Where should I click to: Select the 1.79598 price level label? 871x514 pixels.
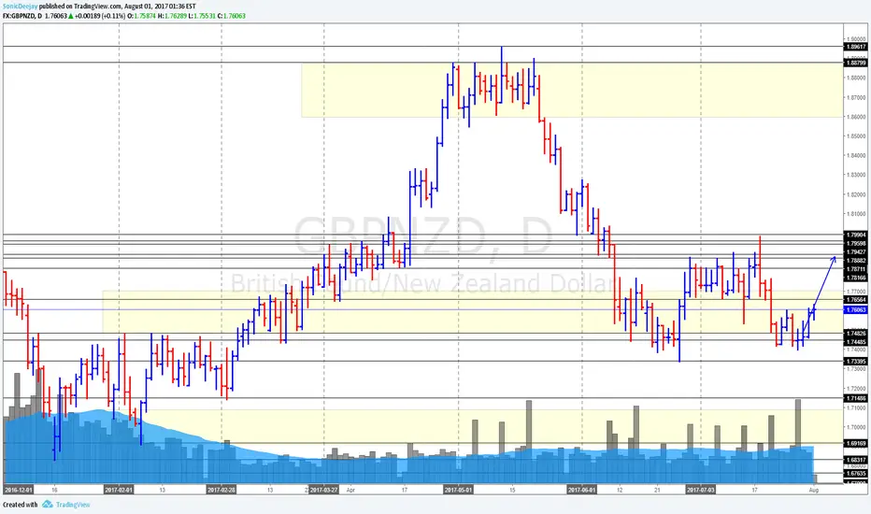point(855,243)
